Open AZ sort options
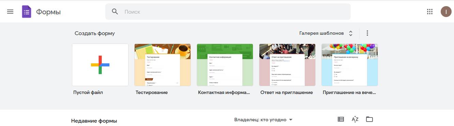454x126 pixels. coord(355,119)
